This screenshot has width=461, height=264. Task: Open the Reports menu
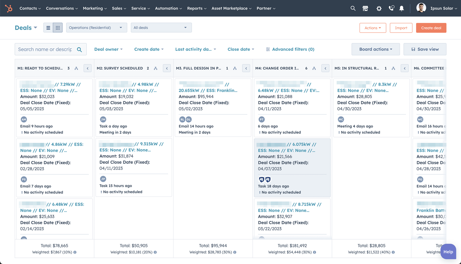tap(197, 8)
